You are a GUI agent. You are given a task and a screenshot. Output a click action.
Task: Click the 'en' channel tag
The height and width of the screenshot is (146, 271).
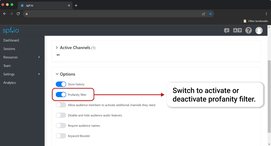click(x=58, y=55)
